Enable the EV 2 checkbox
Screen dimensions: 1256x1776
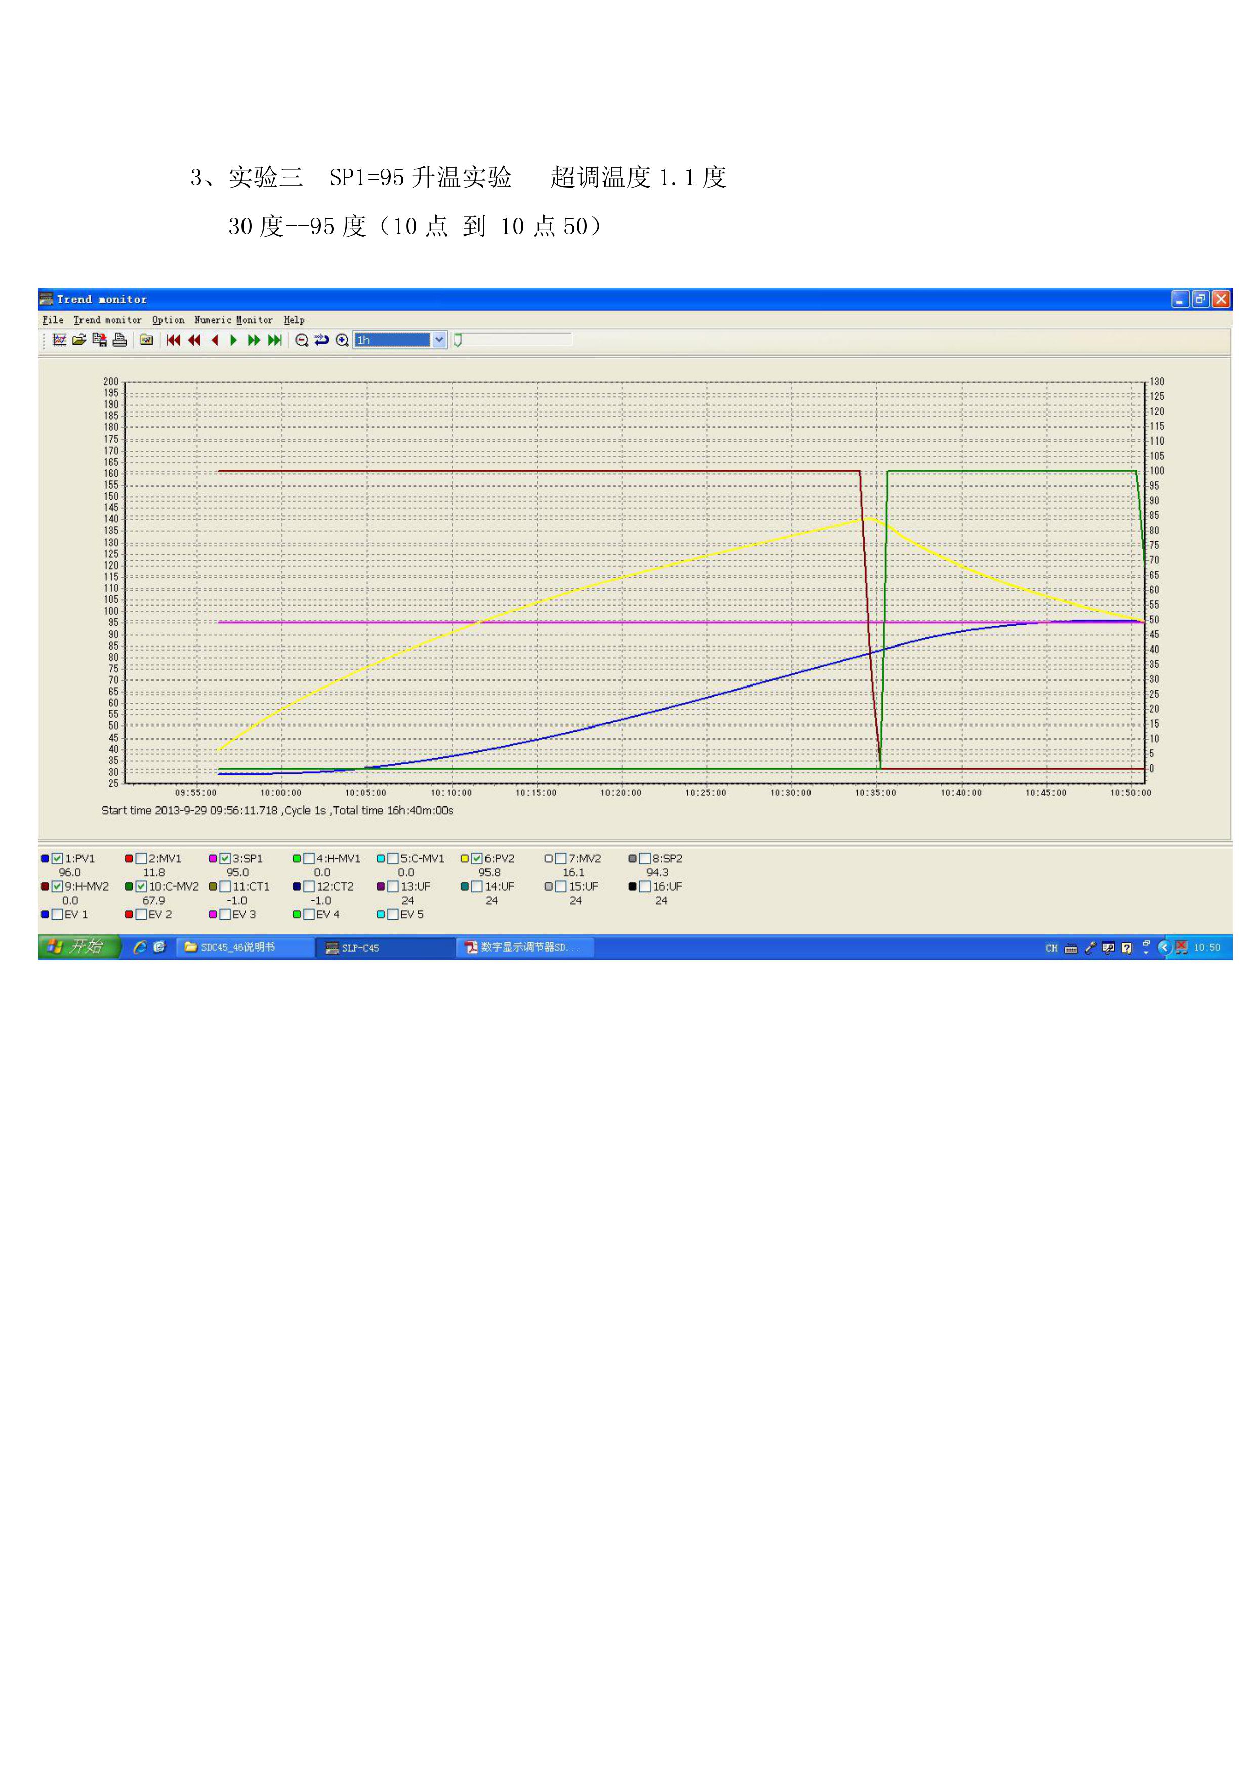[141, 914]
